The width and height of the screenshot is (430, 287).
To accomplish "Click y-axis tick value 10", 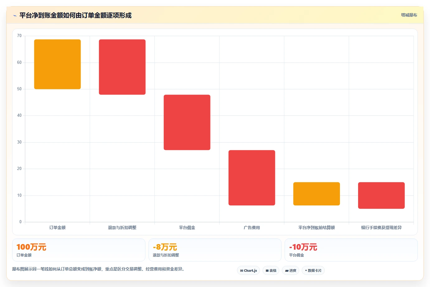I will click(19, 195).
